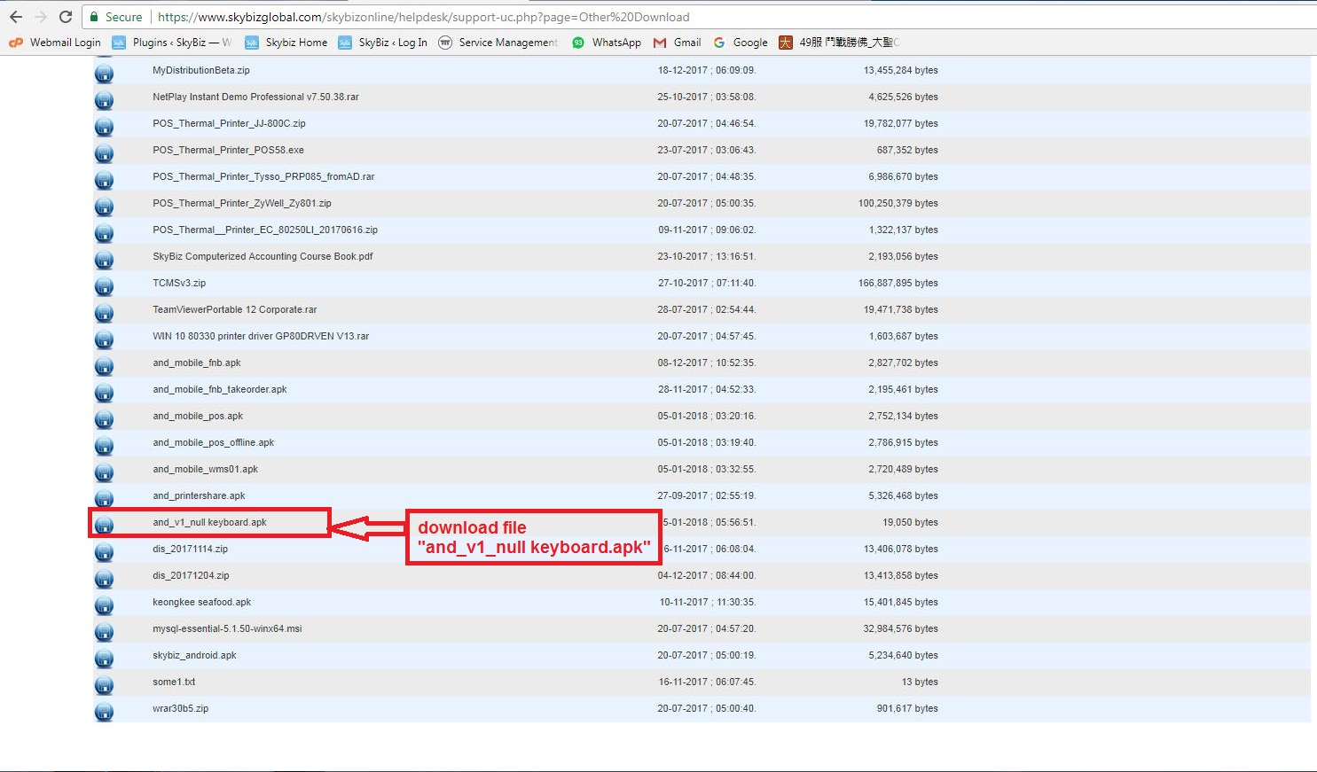Open the SkyBiz Log In bookmark
The width and height of the screenshot is (1317, 772).
point(383,43)
